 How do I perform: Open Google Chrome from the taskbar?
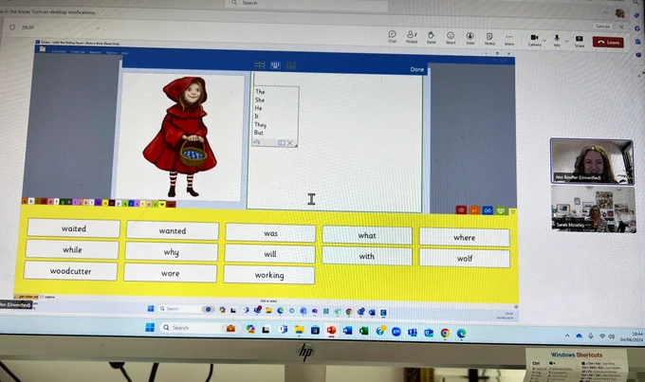pos(445,333)
